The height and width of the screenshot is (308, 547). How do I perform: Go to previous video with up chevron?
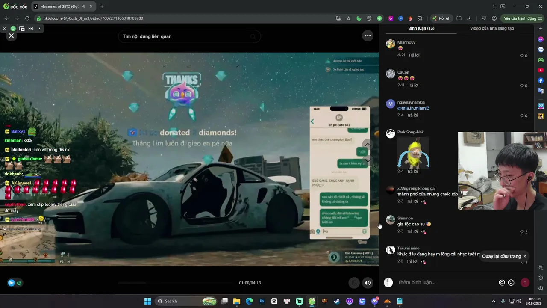point(368,145)
